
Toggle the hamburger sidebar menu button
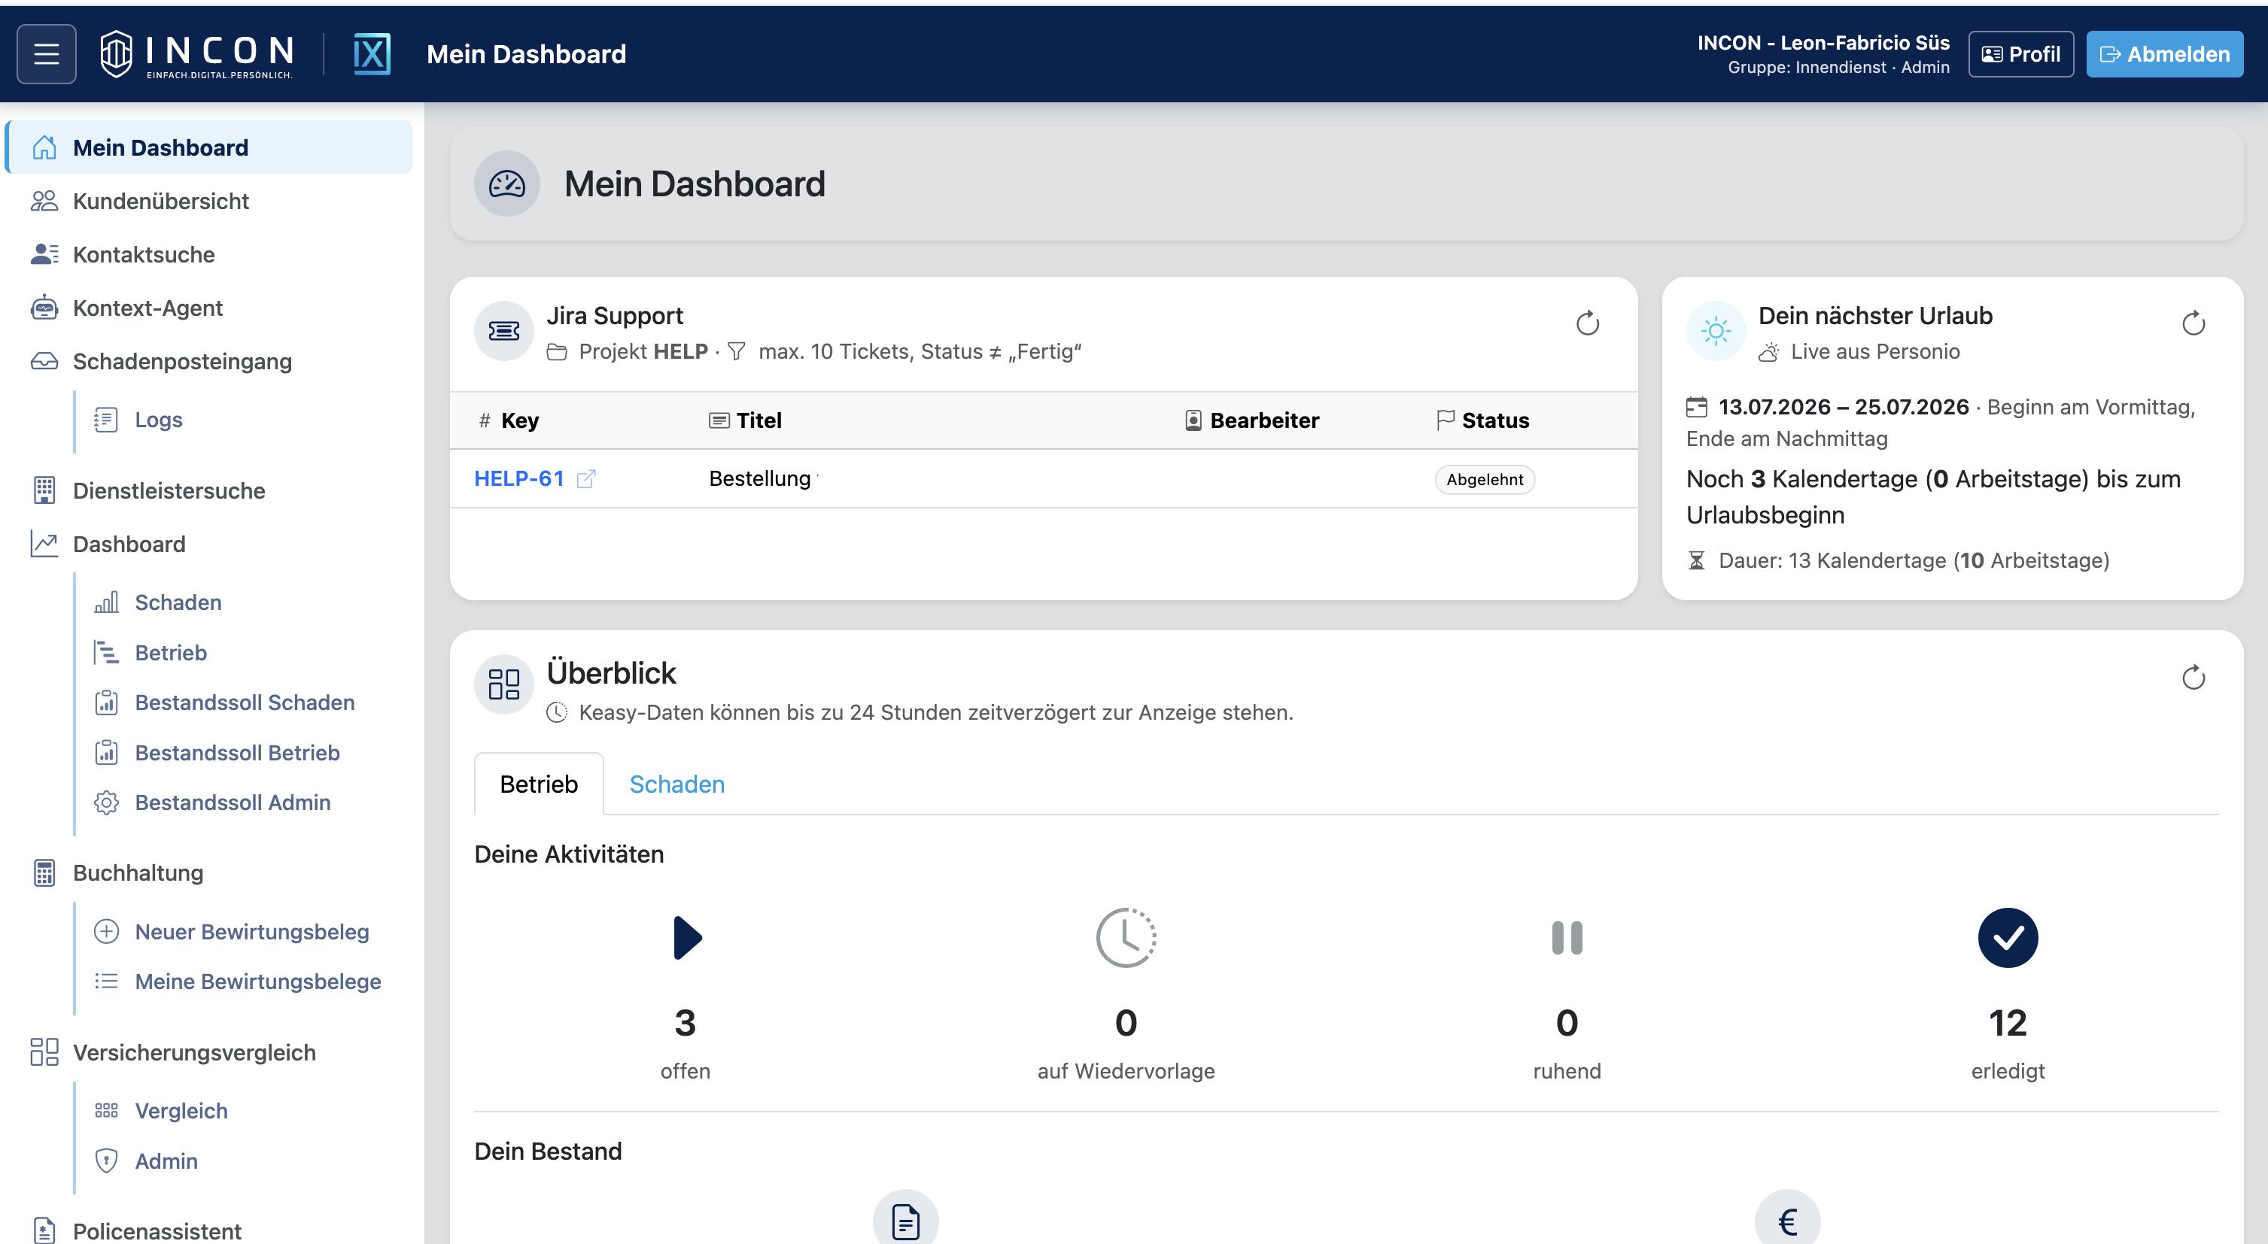pyautogui.click(x=46, y=55)
